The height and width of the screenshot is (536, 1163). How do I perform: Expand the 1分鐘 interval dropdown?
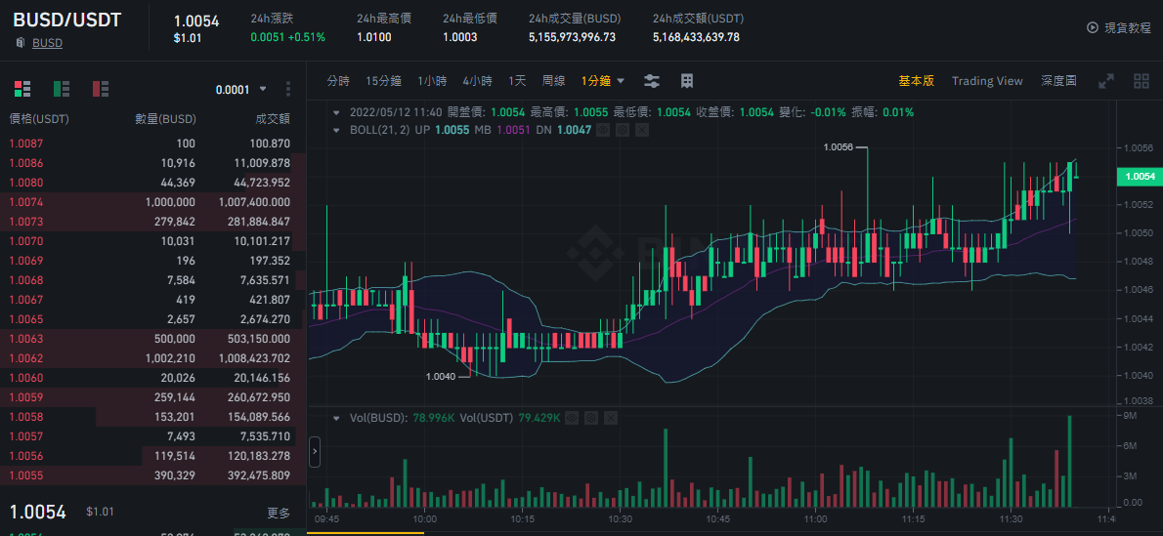pyautogui.click(x=602, y=81)
